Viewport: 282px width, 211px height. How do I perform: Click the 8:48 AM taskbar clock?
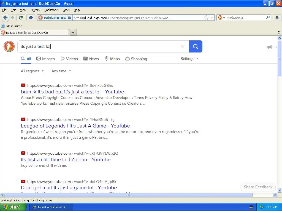click(x=272, y=207)
